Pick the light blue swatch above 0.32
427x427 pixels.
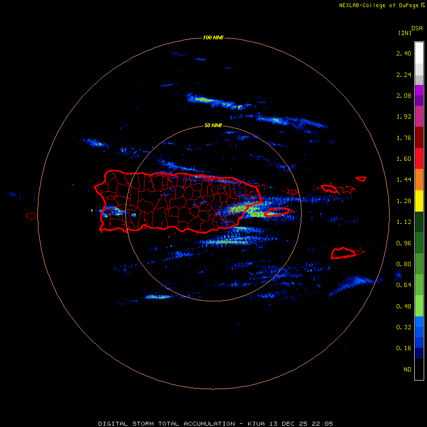pos(419,322)
